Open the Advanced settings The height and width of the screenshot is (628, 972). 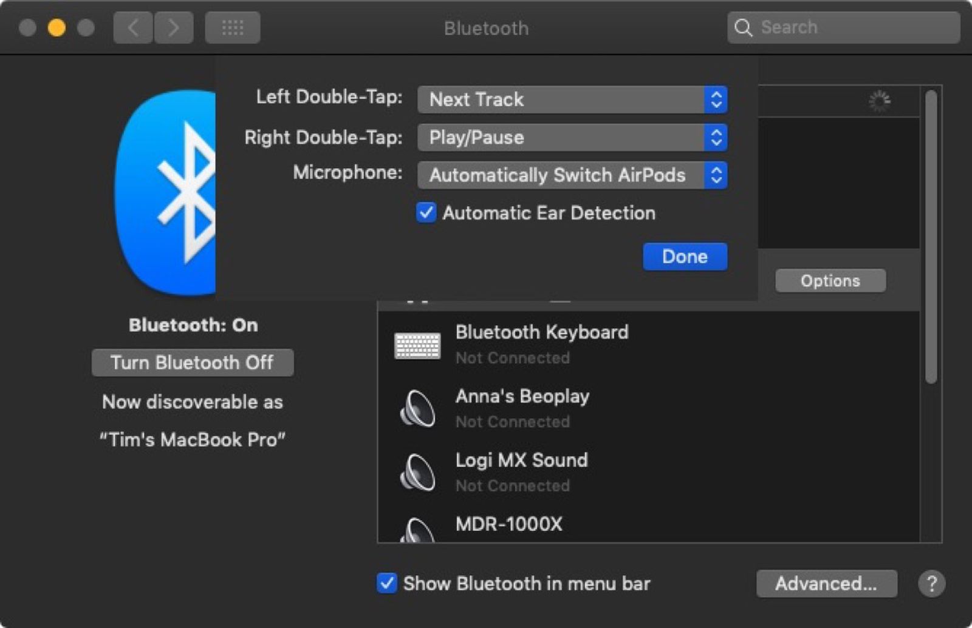tap(826, 584)
